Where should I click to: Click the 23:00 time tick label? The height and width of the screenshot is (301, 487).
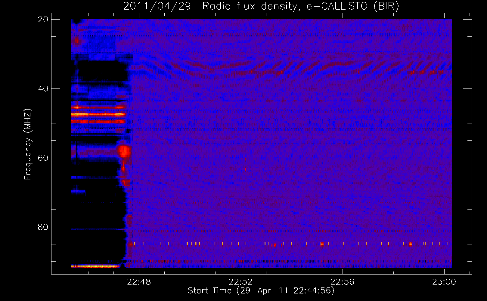[x=444, y=282]
